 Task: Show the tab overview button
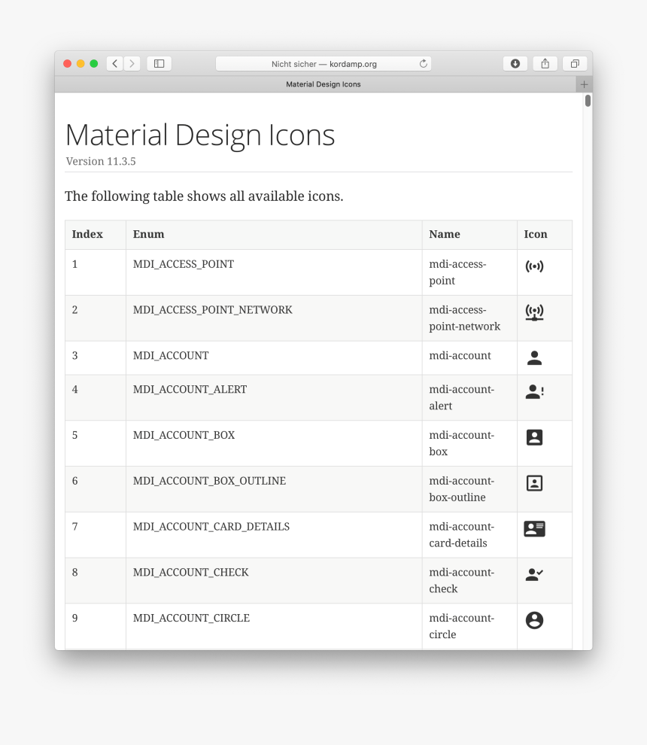[575, 64]
